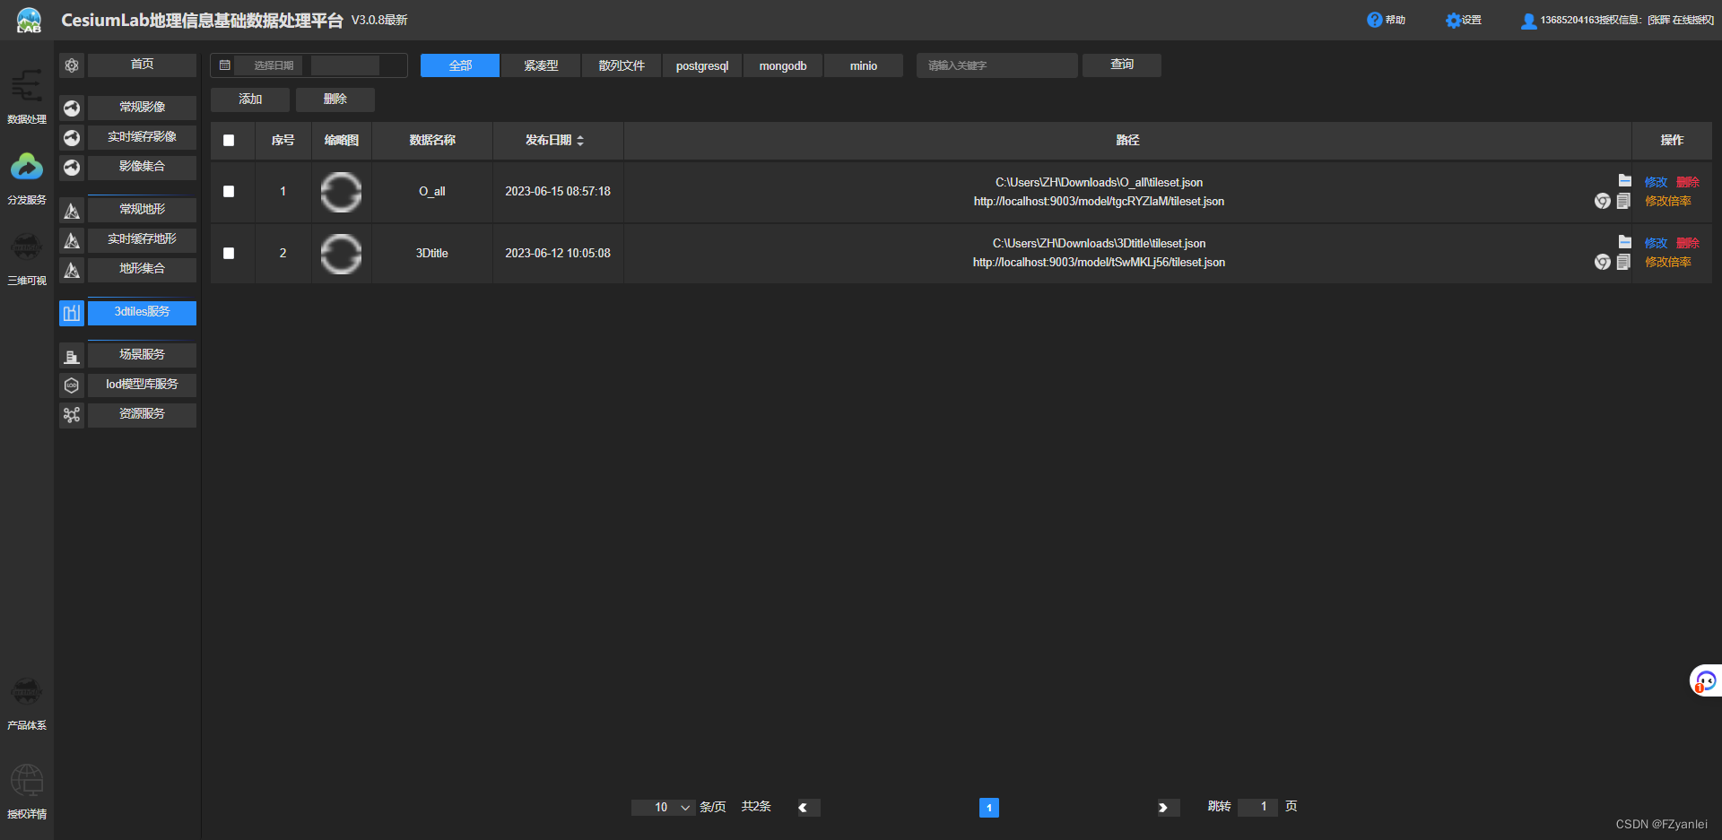Open 设置 settings in the top bar
This screenshot has width=1722, height=840.
1463,20
